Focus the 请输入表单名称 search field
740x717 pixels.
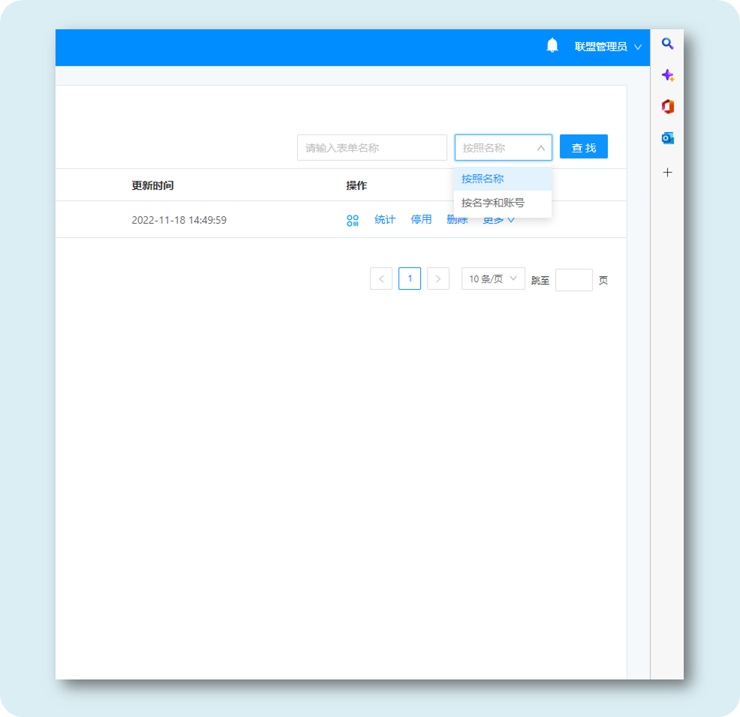pyautogui.click(x=372, y=148)
